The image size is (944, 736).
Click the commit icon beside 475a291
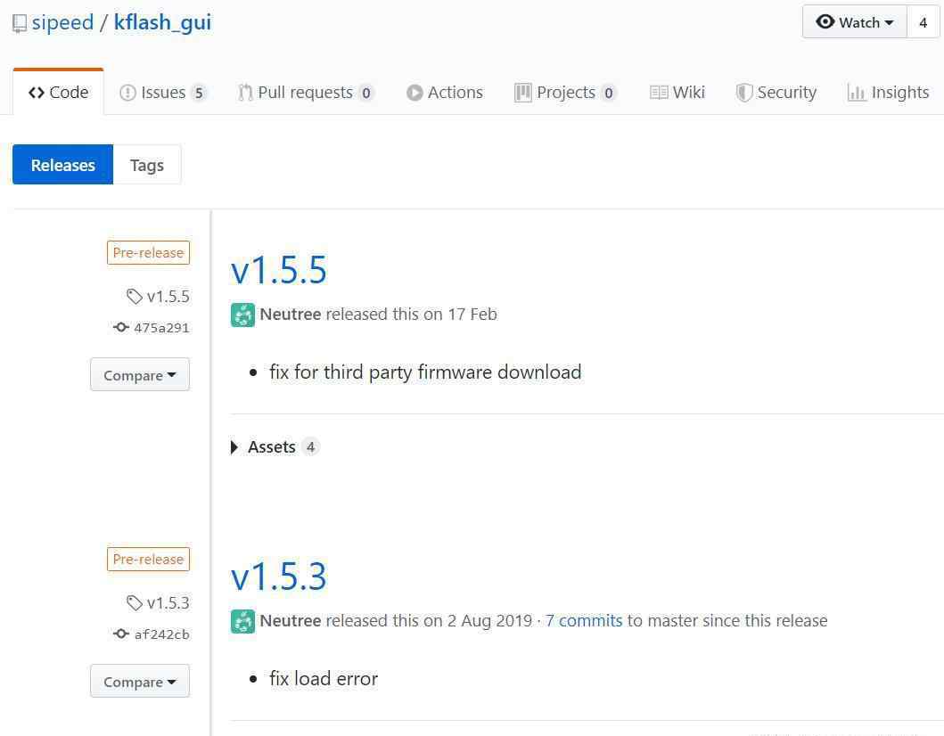coord(121,327)
